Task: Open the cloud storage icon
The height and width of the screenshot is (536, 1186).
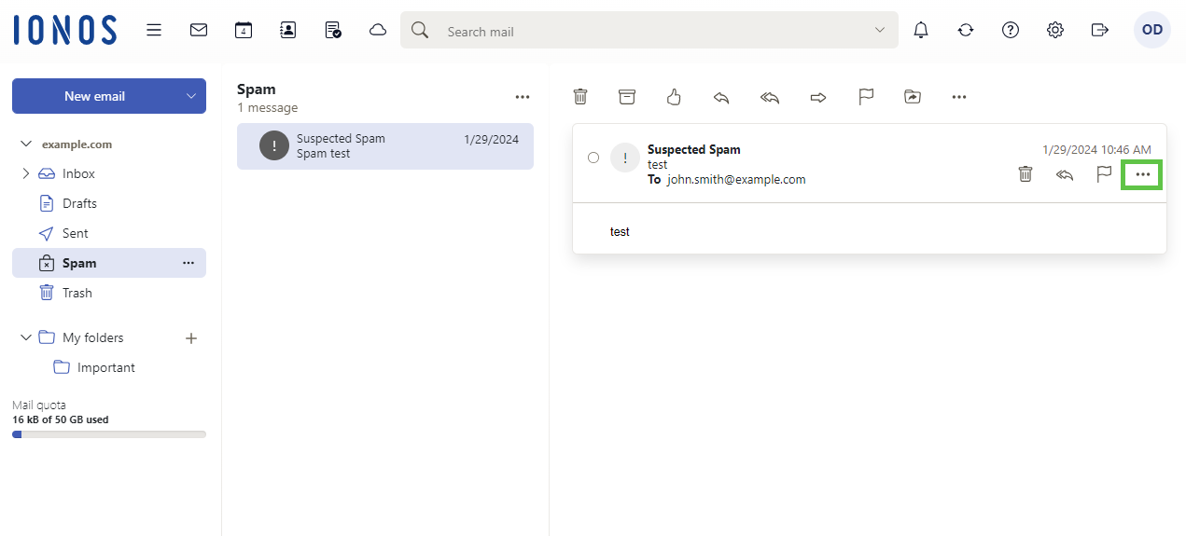Action: (x=378, y=30)
